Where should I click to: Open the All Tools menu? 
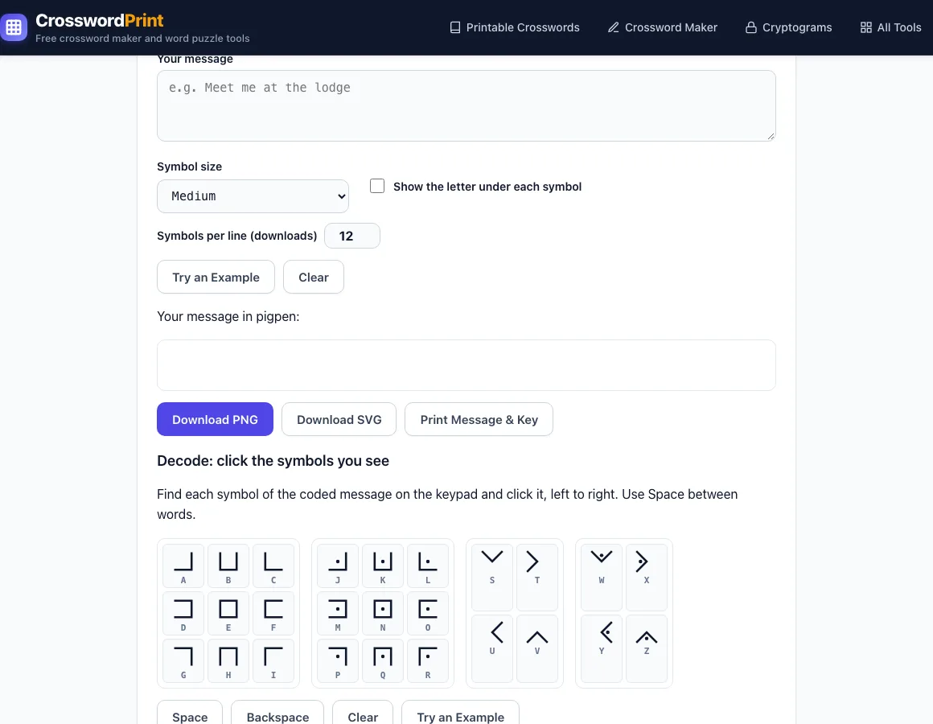pos(890,27)
